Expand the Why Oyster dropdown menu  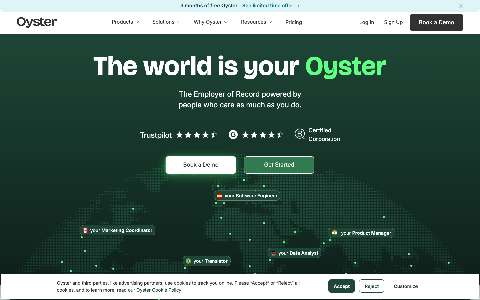(211, 22)
